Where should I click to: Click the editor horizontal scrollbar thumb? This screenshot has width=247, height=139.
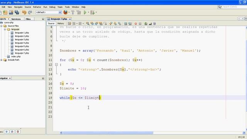coord(108,133)
